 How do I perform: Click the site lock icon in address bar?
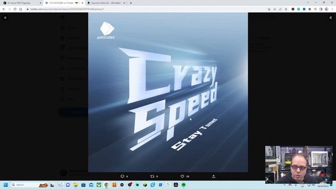[x=27, y=9]
